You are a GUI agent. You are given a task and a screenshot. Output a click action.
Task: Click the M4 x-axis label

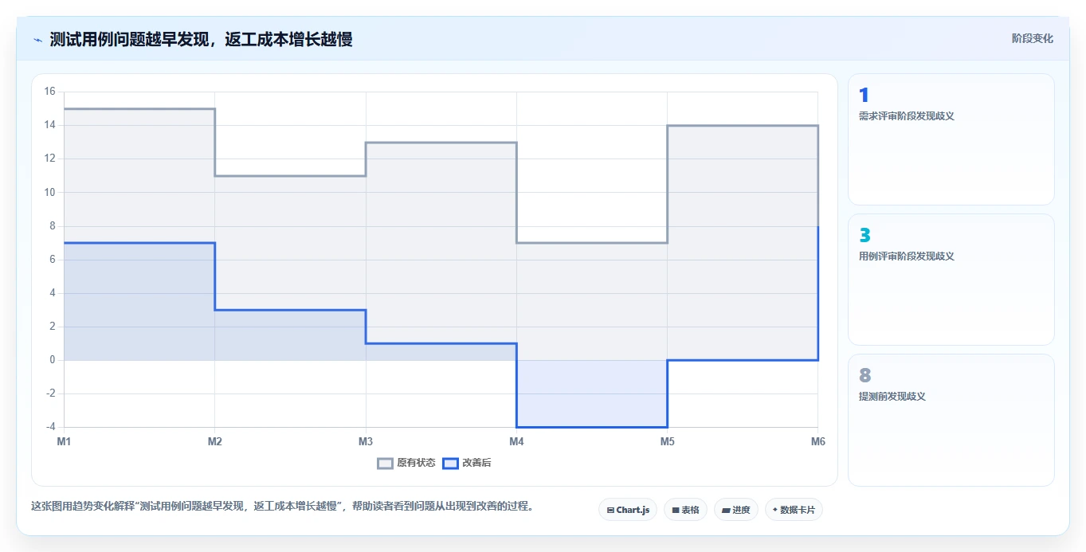(516, 440)
